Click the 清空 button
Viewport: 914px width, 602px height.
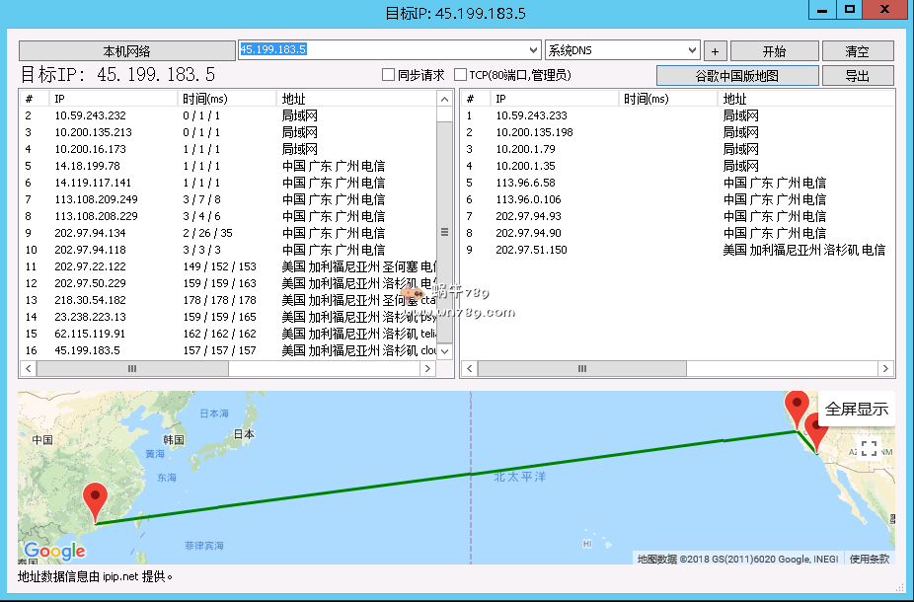858,51
